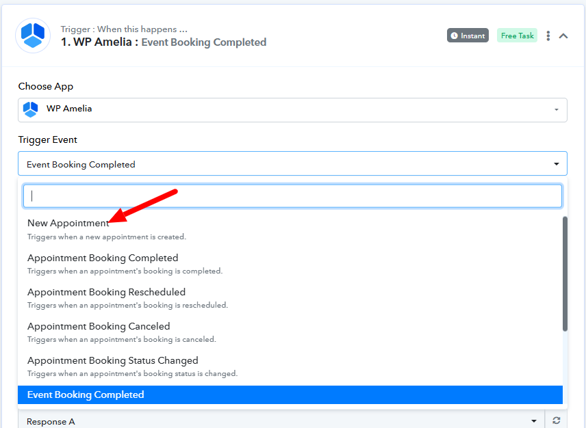Click the refresh icon beside Response A
This screenshot has width=586, height=428.
(x=556, y=420)
